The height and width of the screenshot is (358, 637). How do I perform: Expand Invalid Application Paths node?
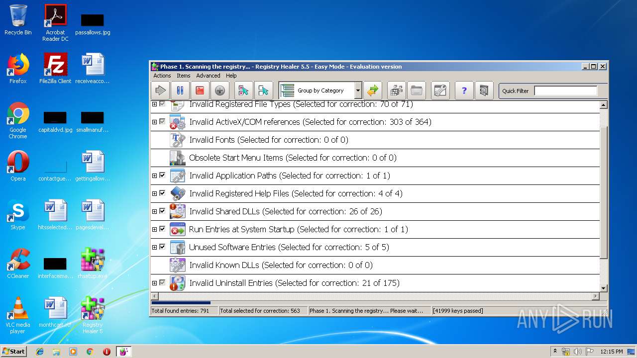coord(154,176)
